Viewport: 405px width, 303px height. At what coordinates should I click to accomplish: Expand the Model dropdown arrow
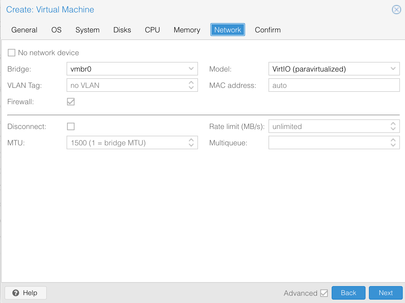click(x=393, y=69)
